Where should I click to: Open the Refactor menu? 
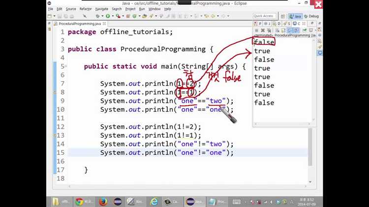click(86, 9)
